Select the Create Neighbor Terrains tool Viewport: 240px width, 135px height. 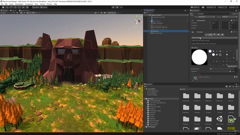pos(206,34)
